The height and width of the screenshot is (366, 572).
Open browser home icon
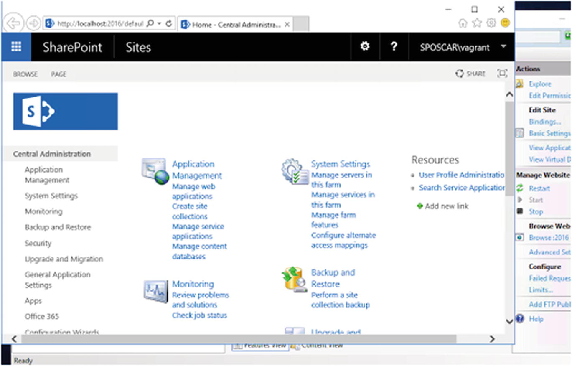tap(463, 23)
